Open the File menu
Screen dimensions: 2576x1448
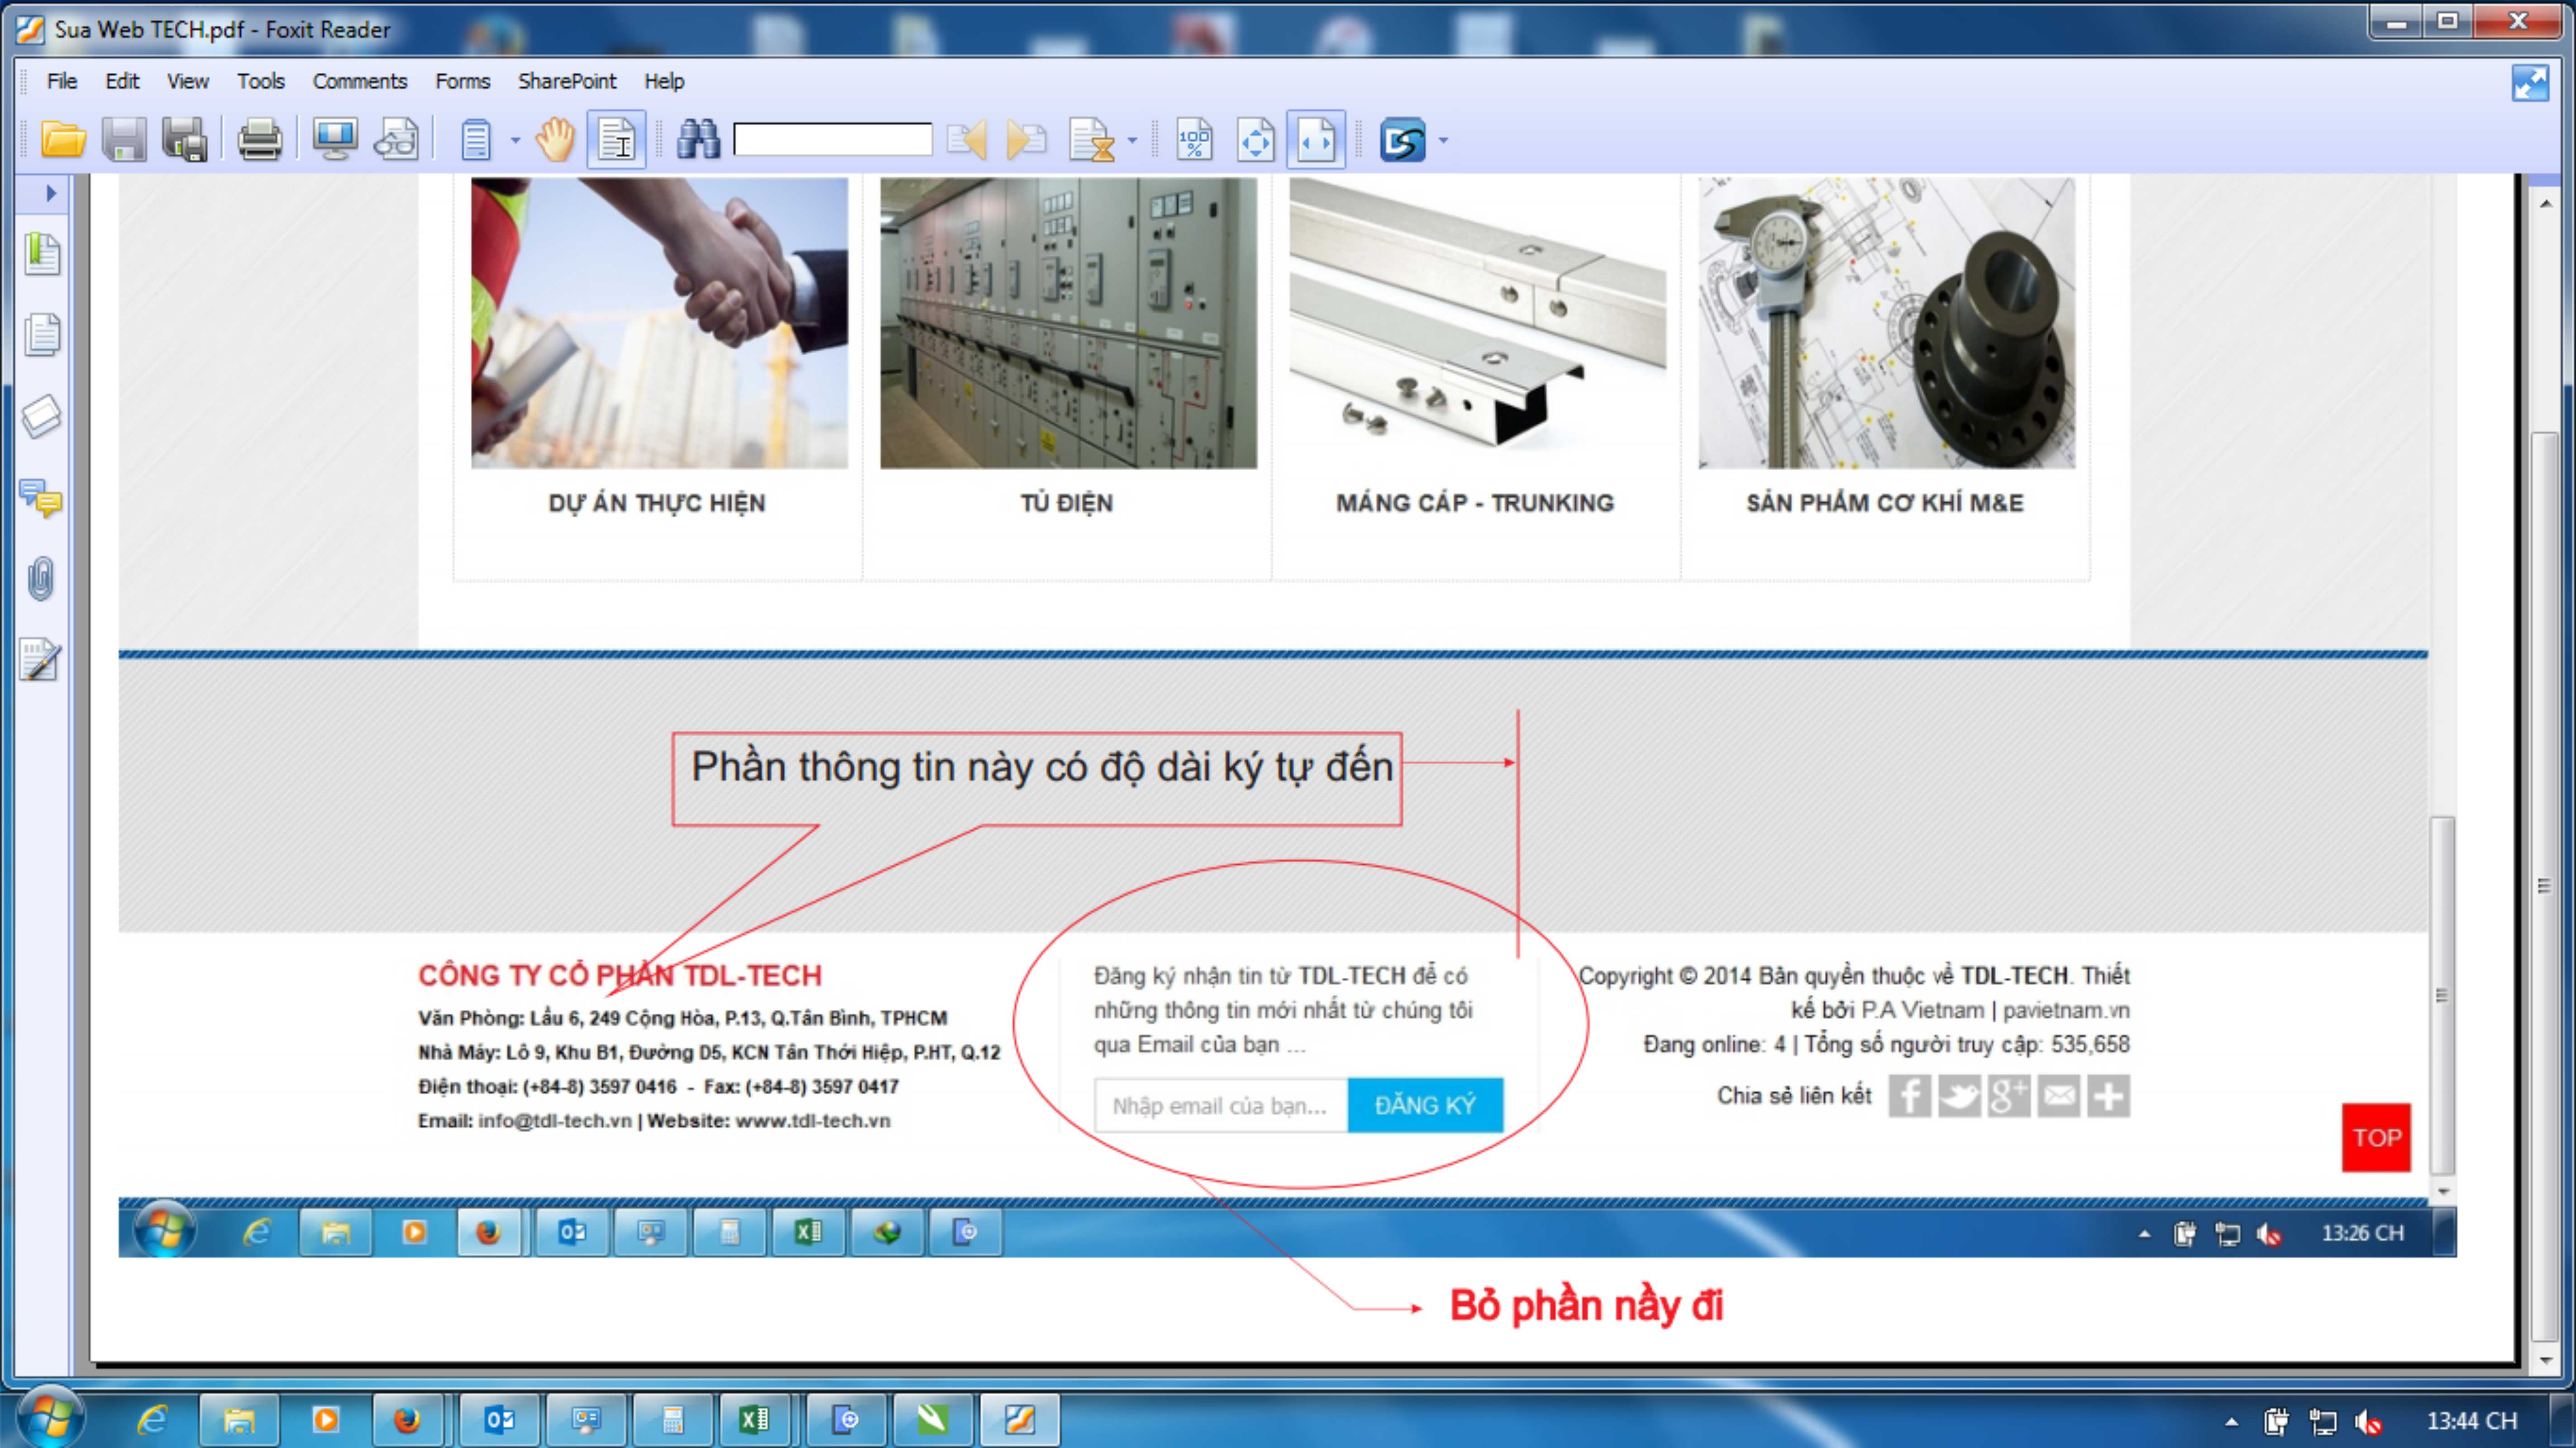[x=62, y=81]
